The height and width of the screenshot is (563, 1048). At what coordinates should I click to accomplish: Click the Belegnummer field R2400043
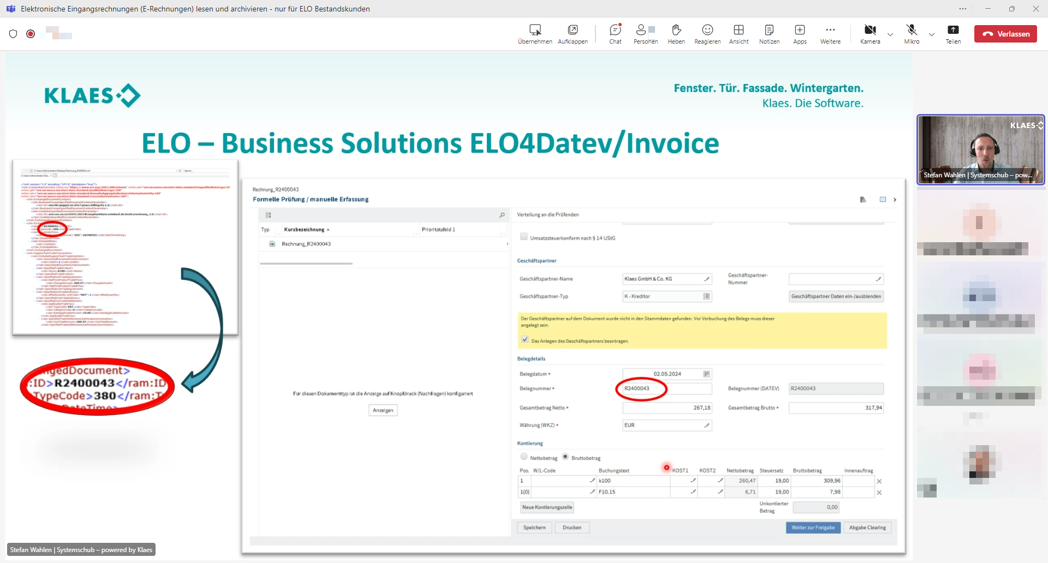pos(667,388)
